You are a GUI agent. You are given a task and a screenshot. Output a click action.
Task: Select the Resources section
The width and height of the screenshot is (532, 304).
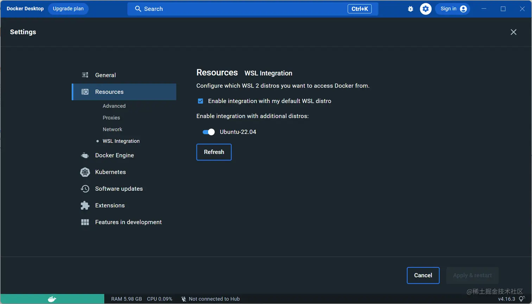pyautogui.click(x=124, y=92)
